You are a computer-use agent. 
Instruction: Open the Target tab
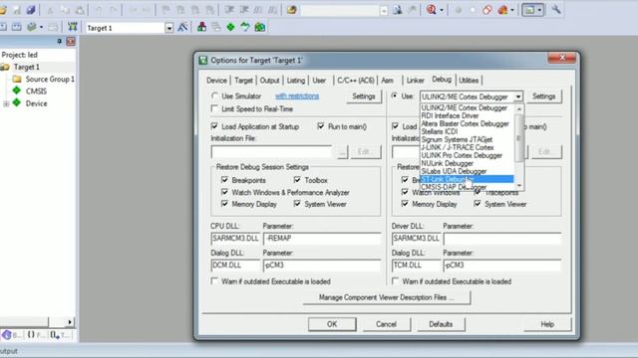point(243,81)
